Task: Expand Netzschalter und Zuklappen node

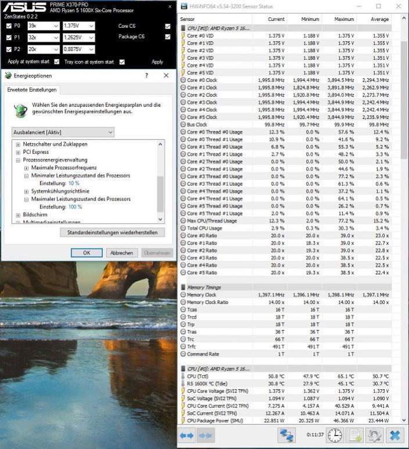Action: (18, 145)
